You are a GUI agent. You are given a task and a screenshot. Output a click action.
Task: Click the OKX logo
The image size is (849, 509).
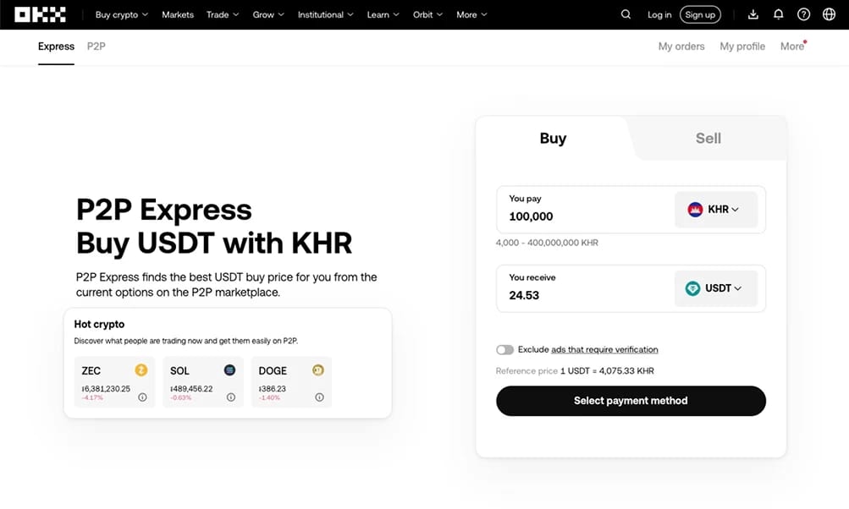40,14
